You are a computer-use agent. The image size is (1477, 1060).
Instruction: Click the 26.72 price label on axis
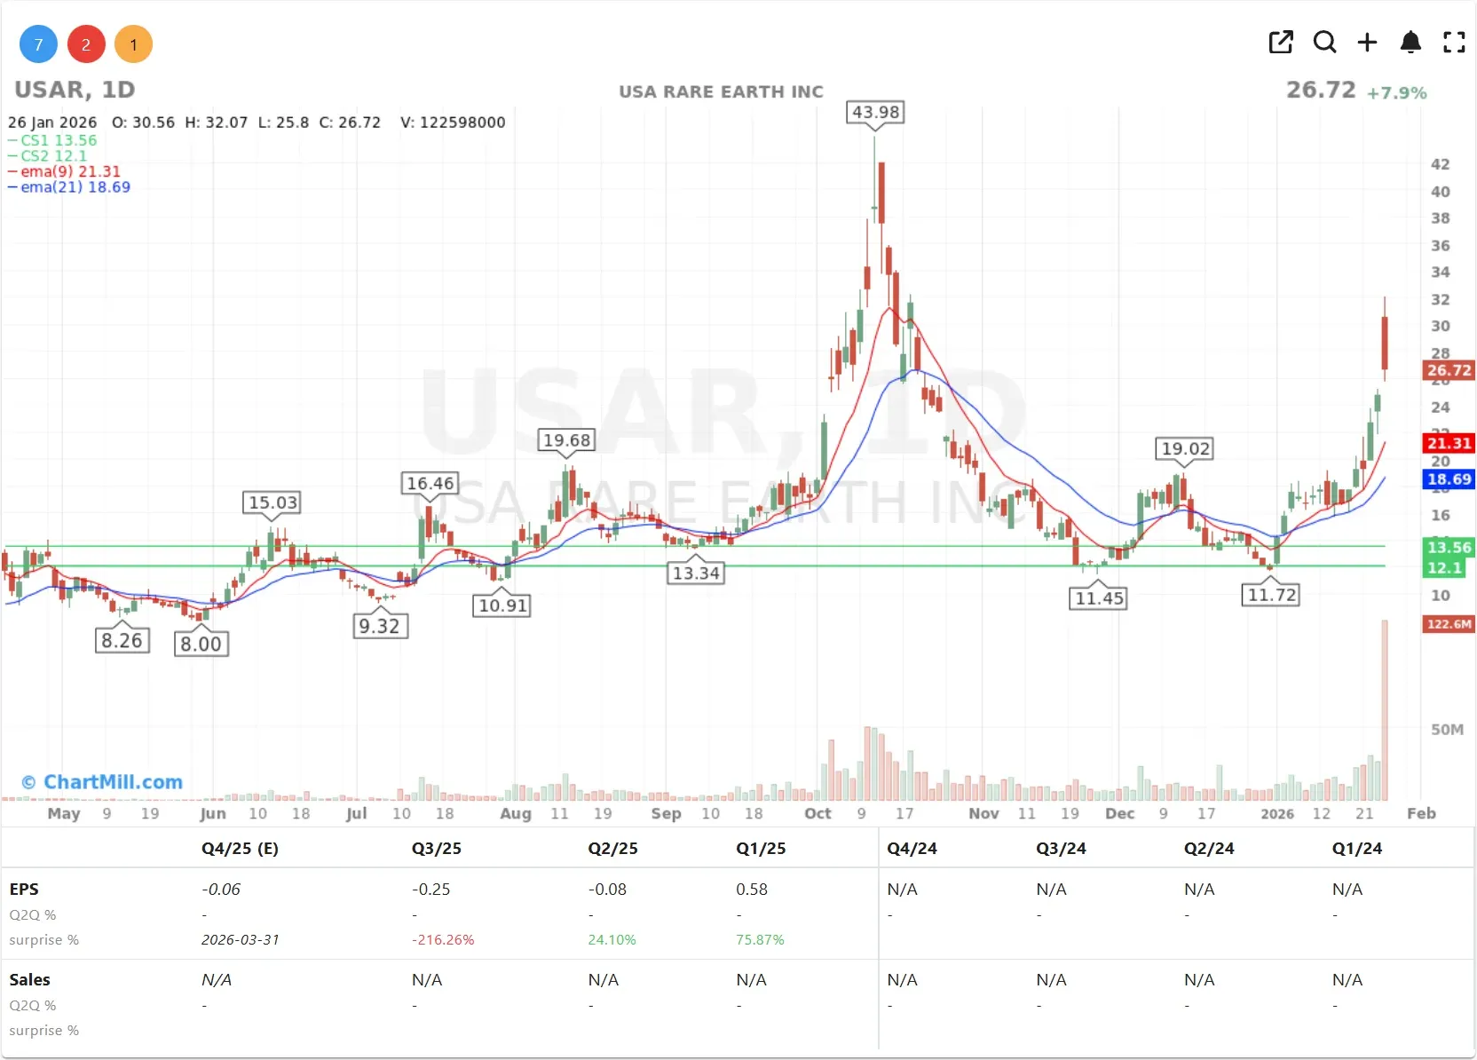click(x=1448, y=371)
